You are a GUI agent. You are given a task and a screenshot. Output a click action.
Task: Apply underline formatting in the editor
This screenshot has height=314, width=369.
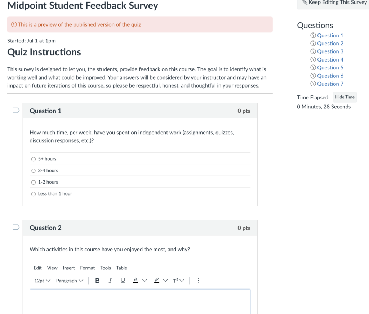[123, 281]
